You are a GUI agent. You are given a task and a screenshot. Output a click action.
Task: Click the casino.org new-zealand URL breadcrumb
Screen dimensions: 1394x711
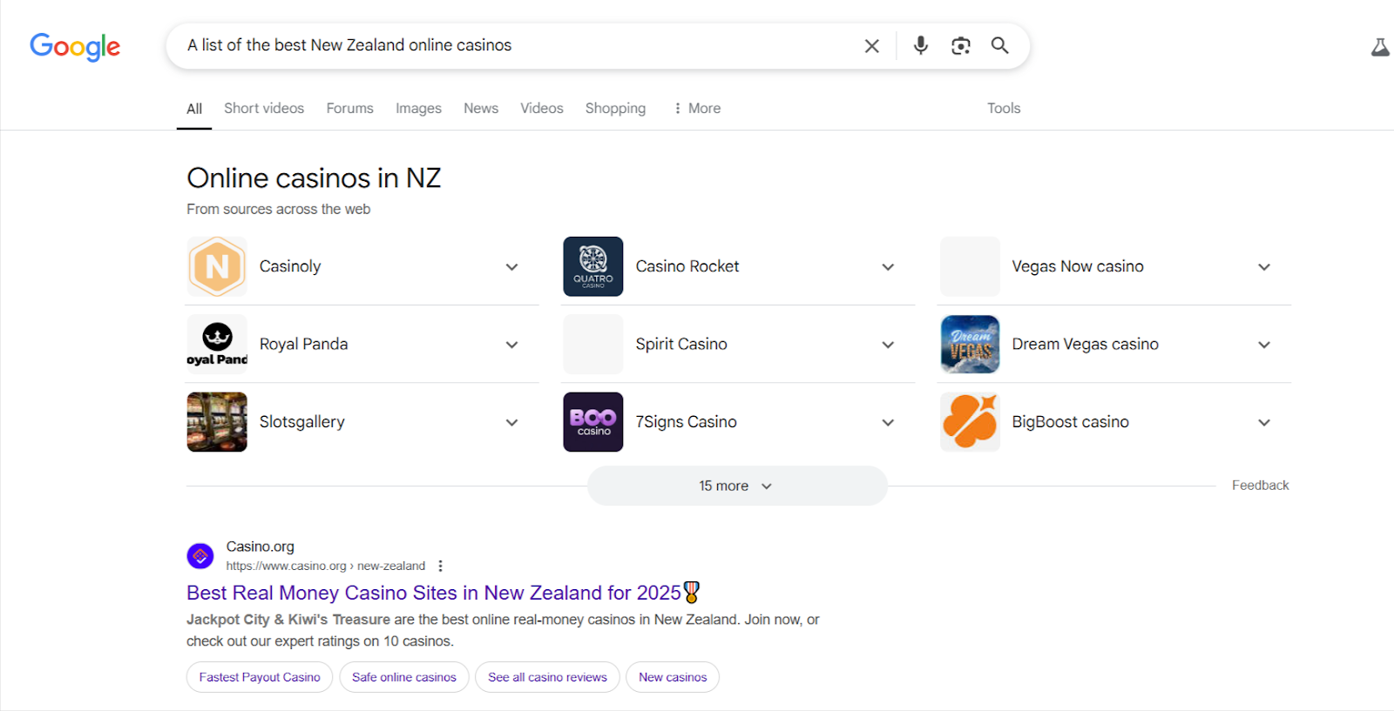[x=326, y=566]
